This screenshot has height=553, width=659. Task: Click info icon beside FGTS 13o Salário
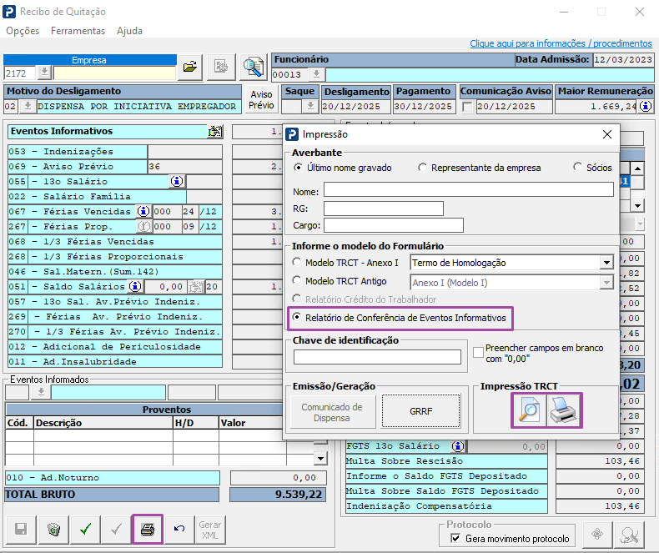(458, 446)
